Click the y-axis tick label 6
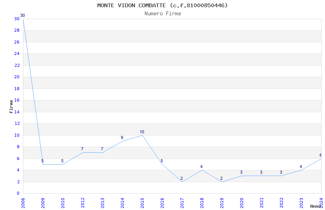Image resolution: width=325 pixels, height=210 pixels. click(18, 158)
